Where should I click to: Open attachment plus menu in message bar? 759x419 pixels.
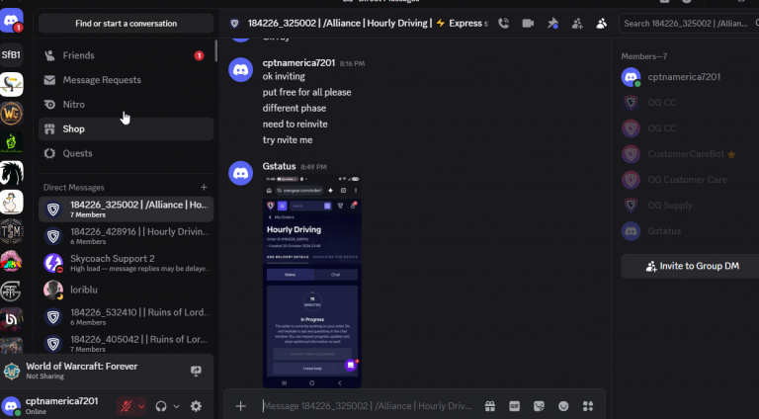[240, 406]
